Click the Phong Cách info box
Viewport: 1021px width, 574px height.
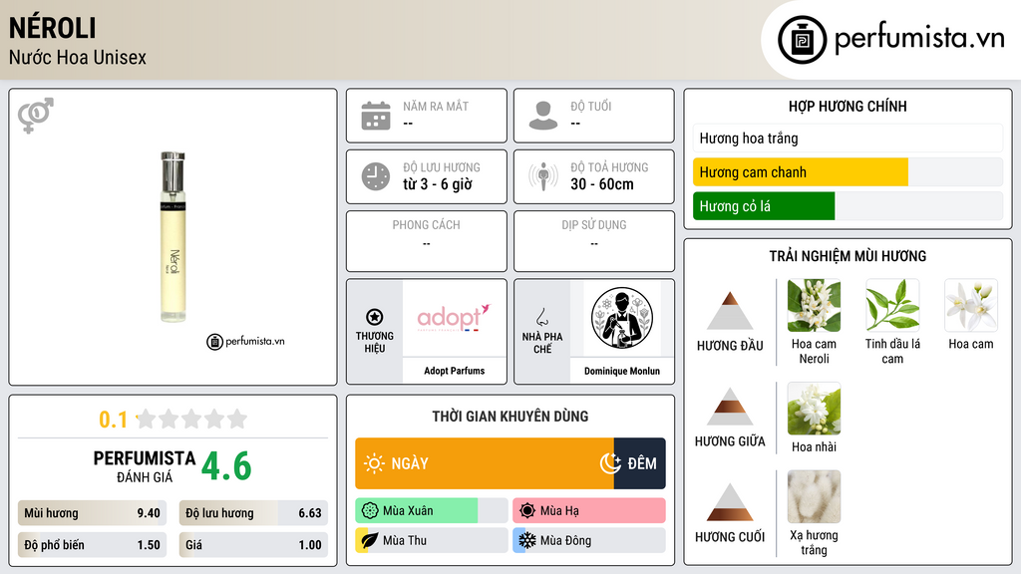point(427,241)
